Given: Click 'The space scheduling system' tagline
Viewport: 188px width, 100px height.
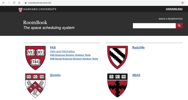Looking at the screenshot, I should pyautogui.click(x=49, y=28).
